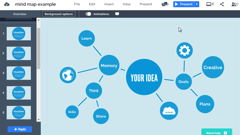Screen dimensions: 240x135
Task: Open the comments speech bubble icon in toolbar
Action: (x=117, y=14)
